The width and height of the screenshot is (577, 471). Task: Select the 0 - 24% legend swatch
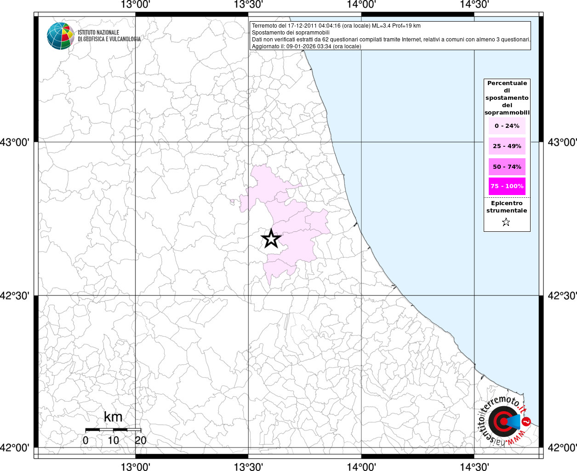tap(507, 126)
